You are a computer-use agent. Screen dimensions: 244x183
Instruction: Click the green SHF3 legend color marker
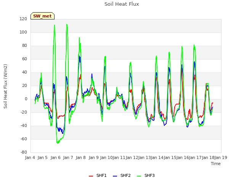(139, 176)
